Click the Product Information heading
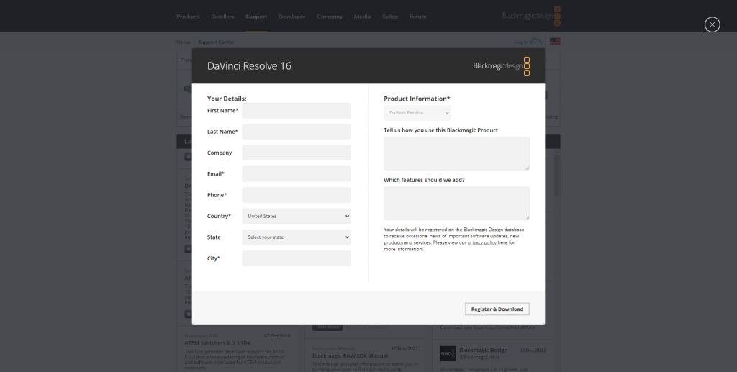The width and height of the screenshot is (737, 372). coord(417,99)
